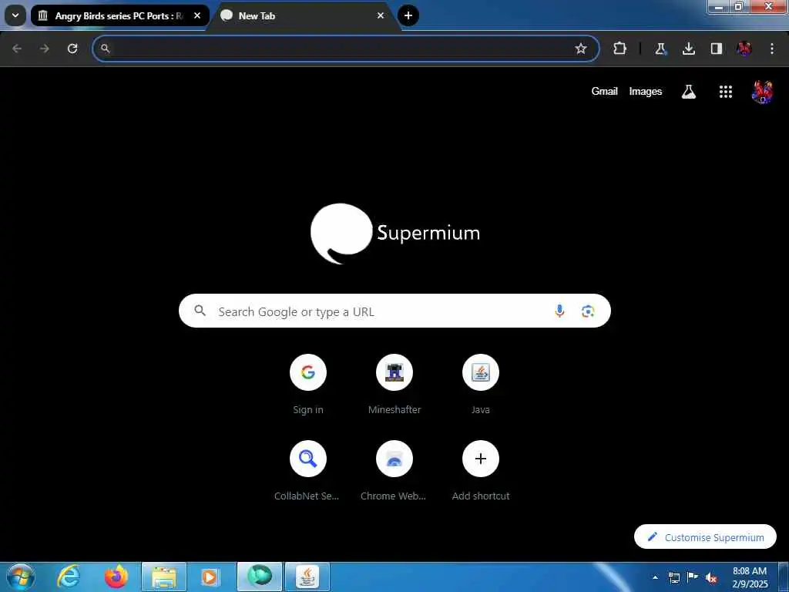Open the clock showing 8:08 AM
The image size is (789, 592).
coord(750,577)
